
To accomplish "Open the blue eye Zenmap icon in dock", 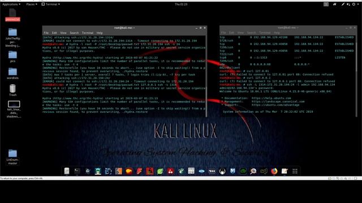I will [x=201, y=171].
